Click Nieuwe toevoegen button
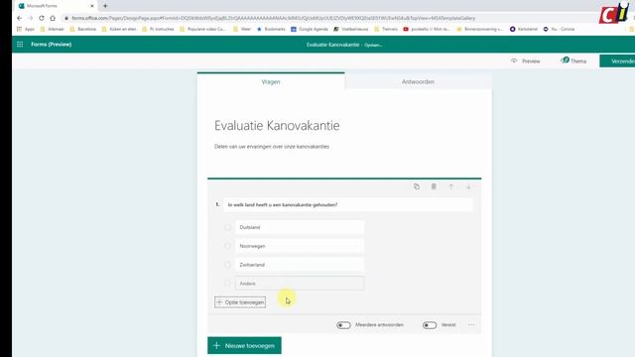Viewport: 635px width, 357px height. 244,346
